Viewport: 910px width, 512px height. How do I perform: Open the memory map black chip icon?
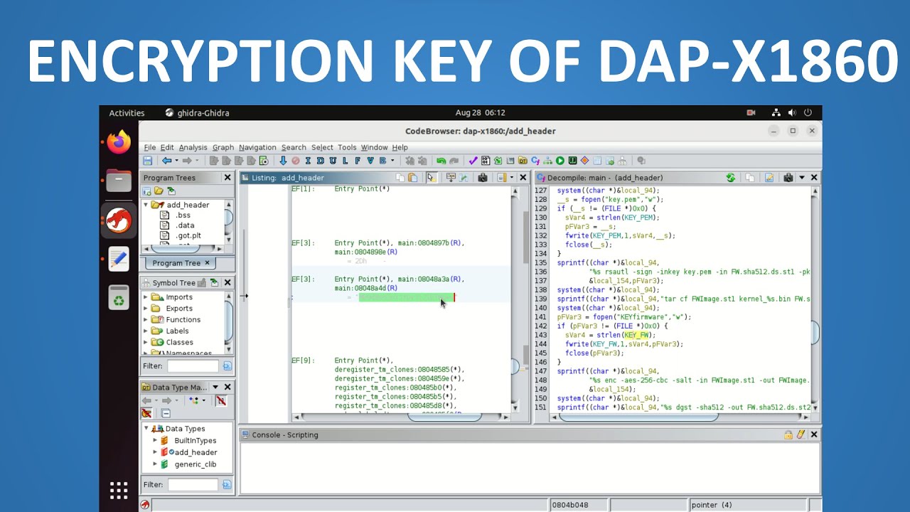click(x=572, y=161)
